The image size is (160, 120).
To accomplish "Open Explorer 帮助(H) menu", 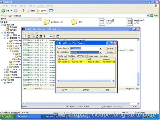I will click(50, 6).
